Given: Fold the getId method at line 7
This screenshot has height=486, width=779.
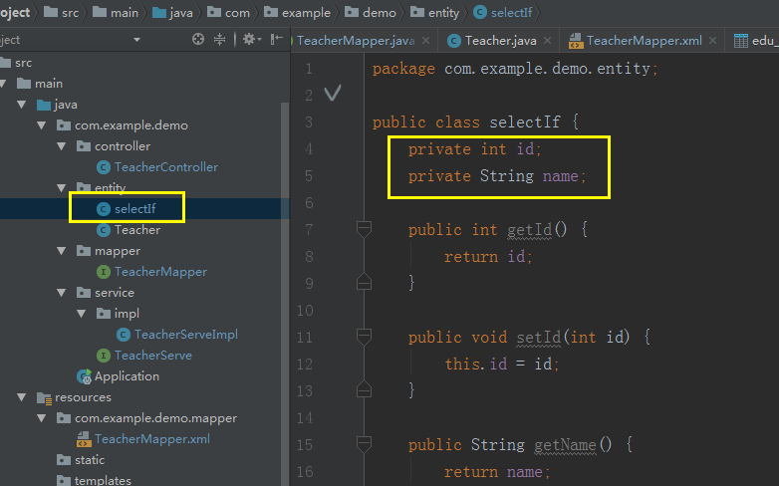Looking at the screenshot, I should click(364, 229).
